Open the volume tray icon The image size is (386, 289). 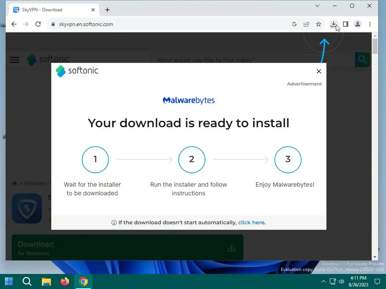(342, 281)
